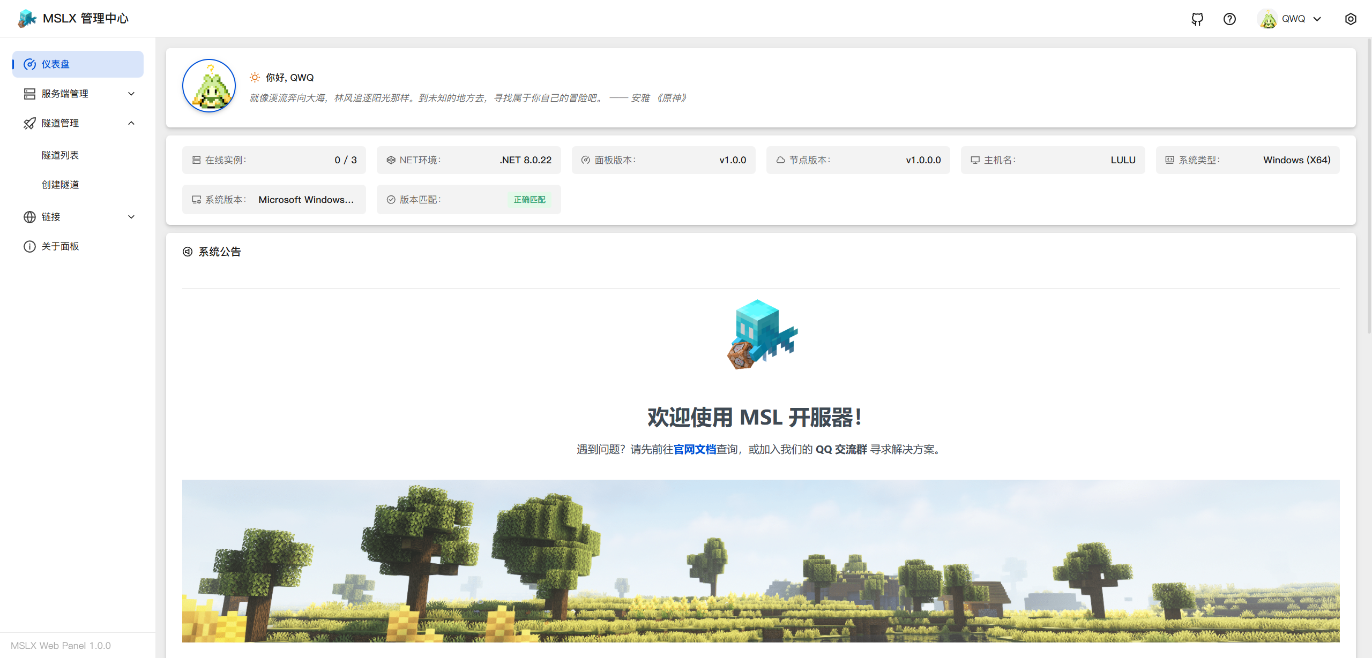Select 隧道列表 in the sidebar
Viewport: 1372px width, 658px height.
[60, 155]
